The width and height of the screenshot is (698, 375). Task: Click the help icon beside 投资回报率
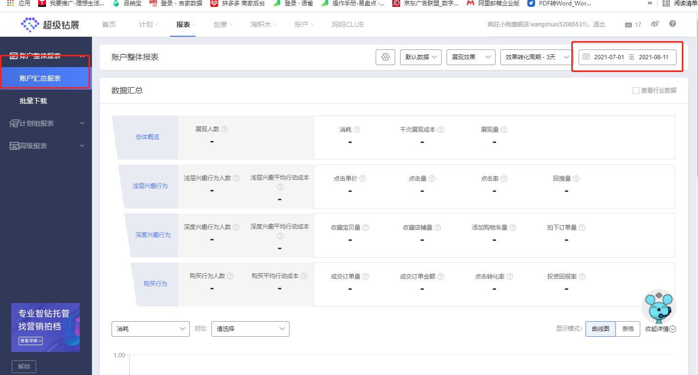pos(582,277)
